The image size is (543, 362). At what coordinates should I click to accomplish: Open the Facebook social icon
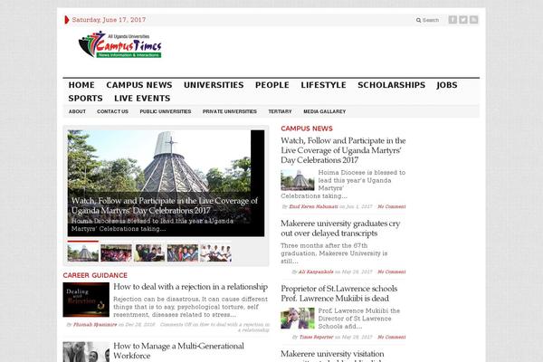click(452, 20)
